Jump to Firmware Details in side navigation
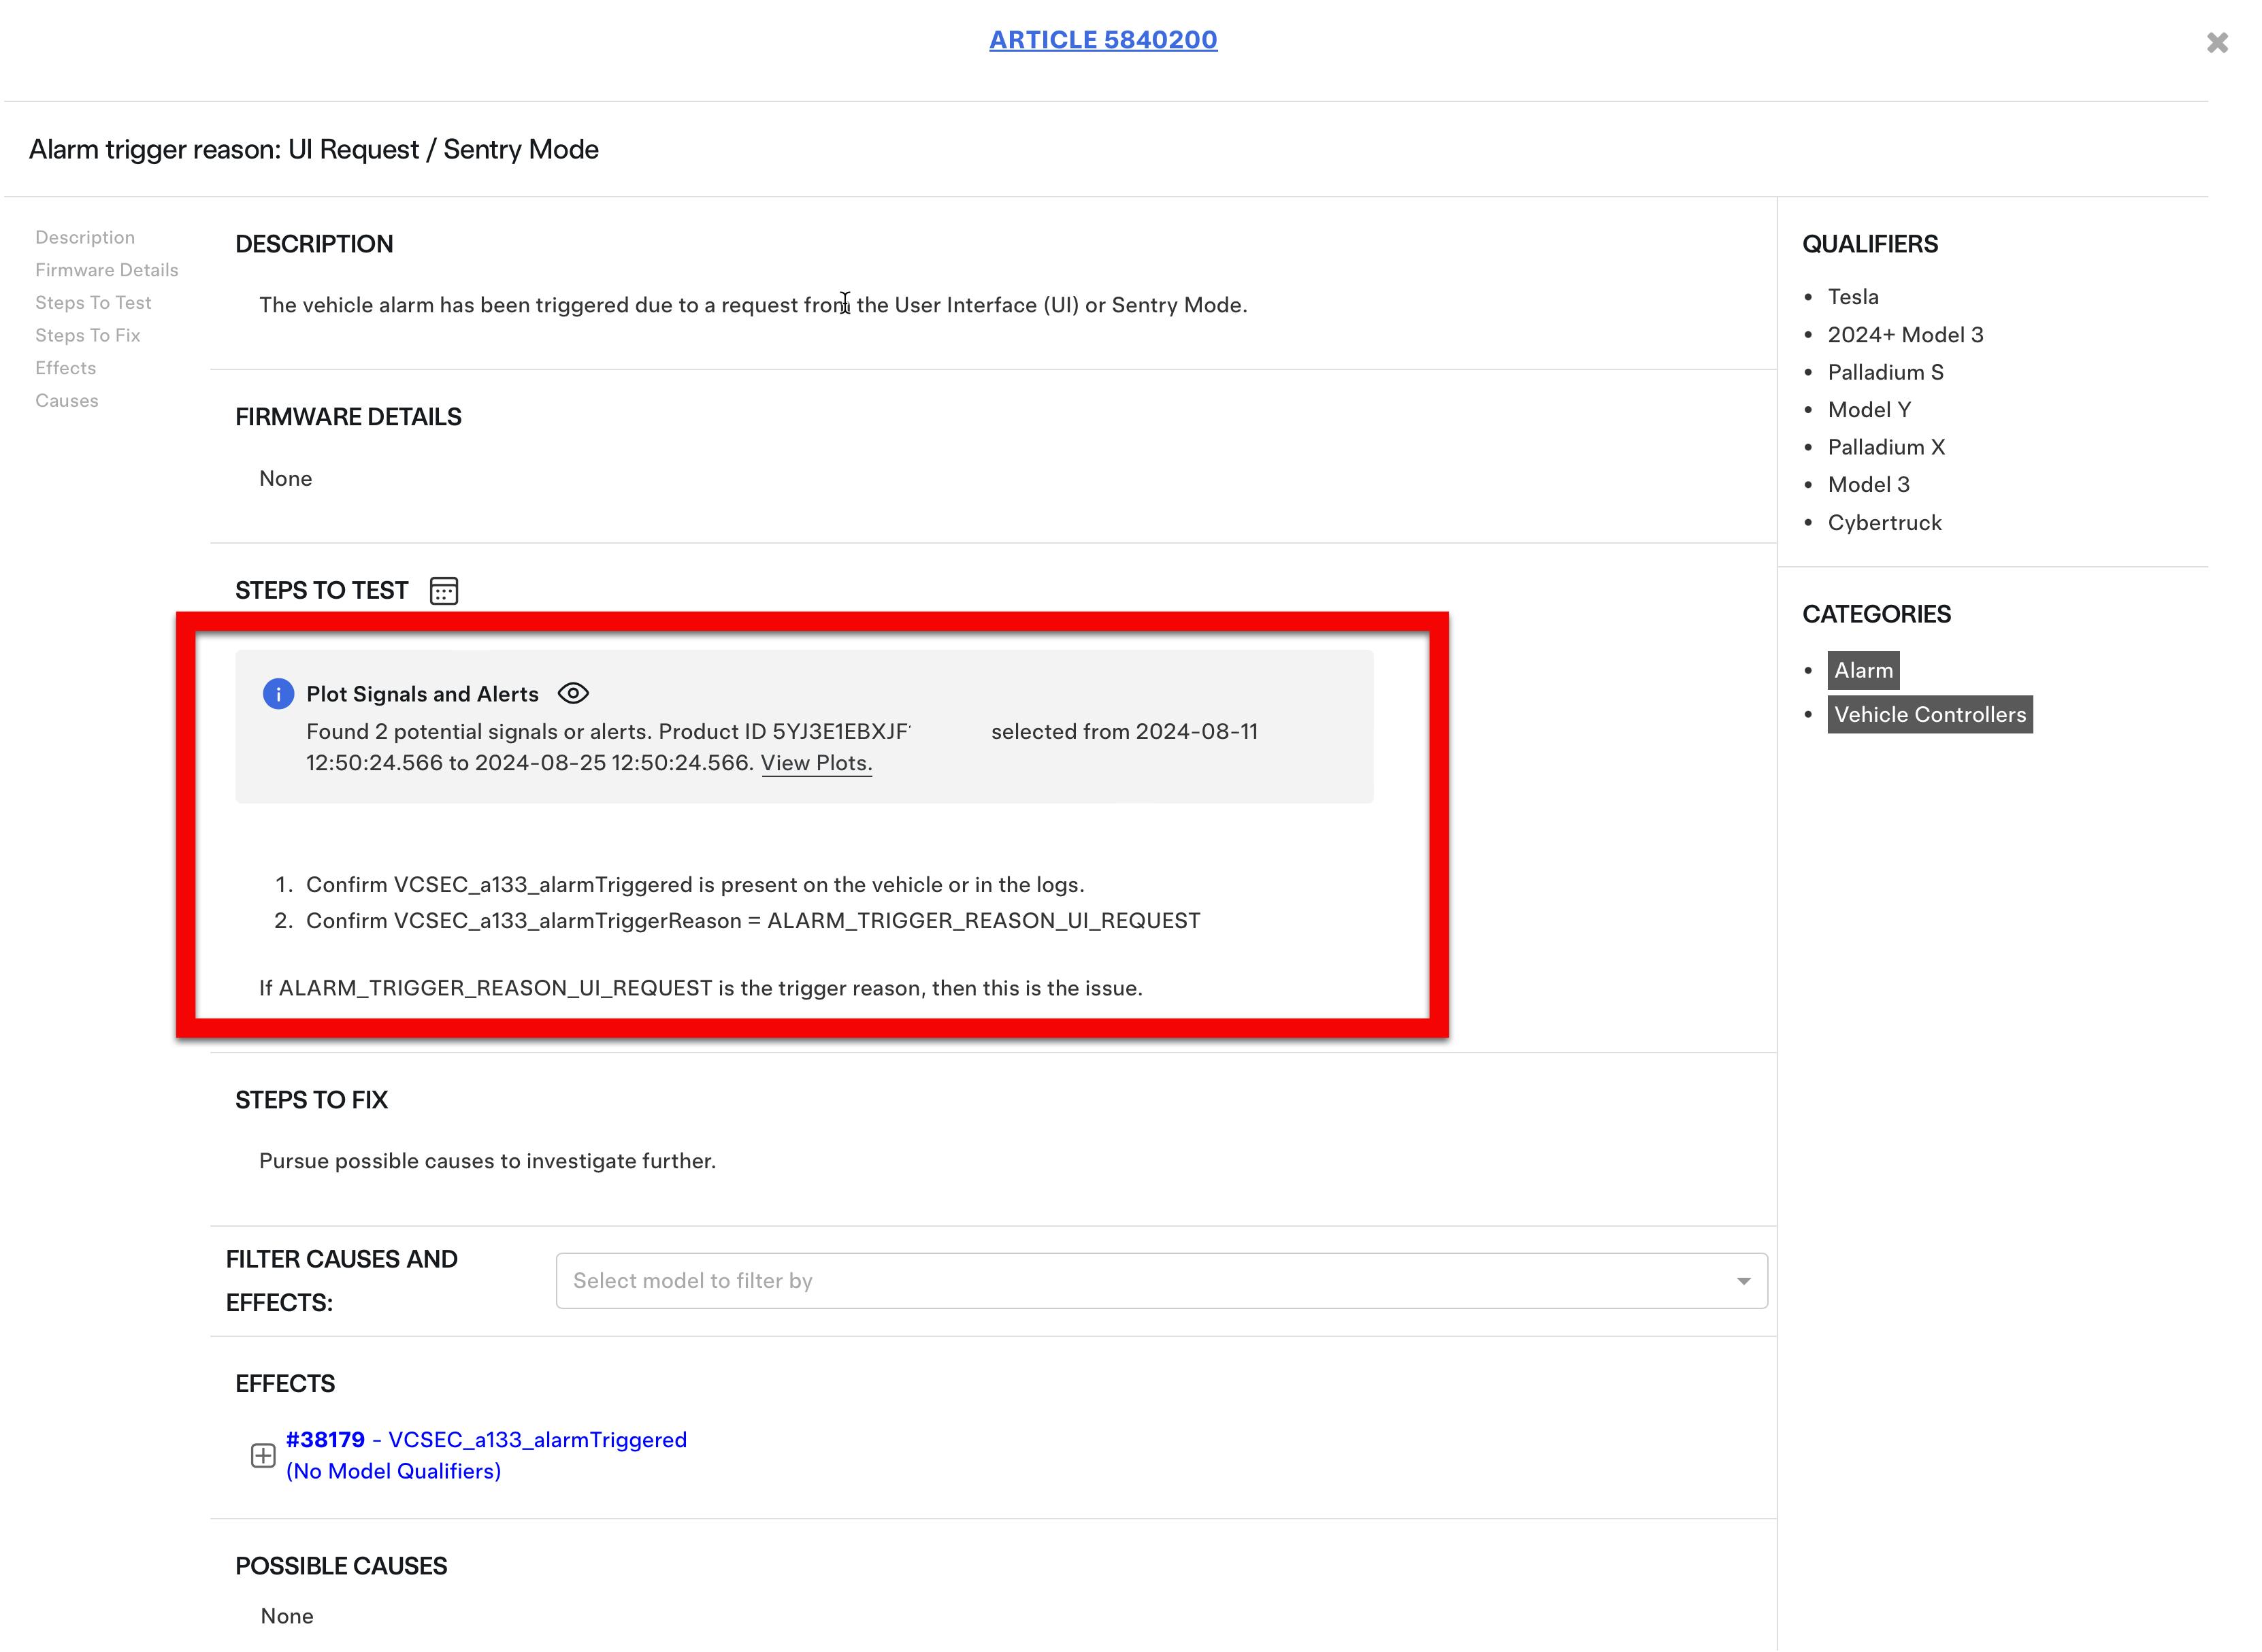Image resolution: width=2262 pixels, height=1652 pixels. pyautogui.click(x=107, y=270)
